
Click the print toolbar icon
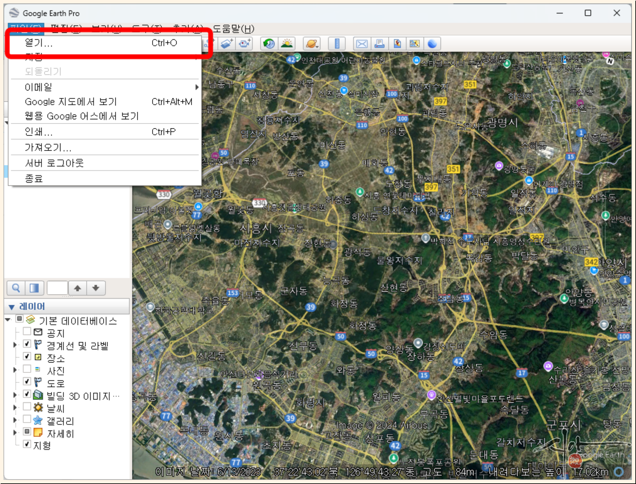(x=379, y=44)
